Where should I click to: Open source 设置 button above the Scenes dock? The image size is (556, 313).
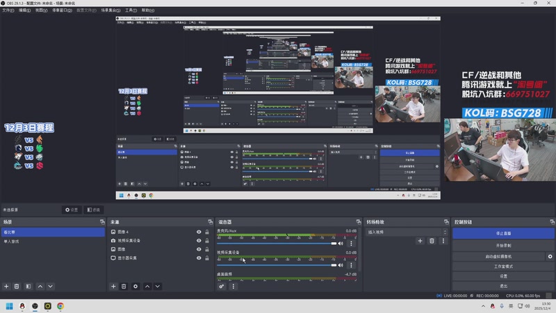pyautogui.click(x=72, y=210)
